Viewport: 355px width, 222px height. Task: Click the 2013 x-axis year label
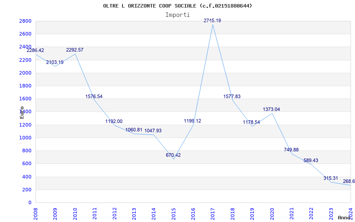click(134, 214)
